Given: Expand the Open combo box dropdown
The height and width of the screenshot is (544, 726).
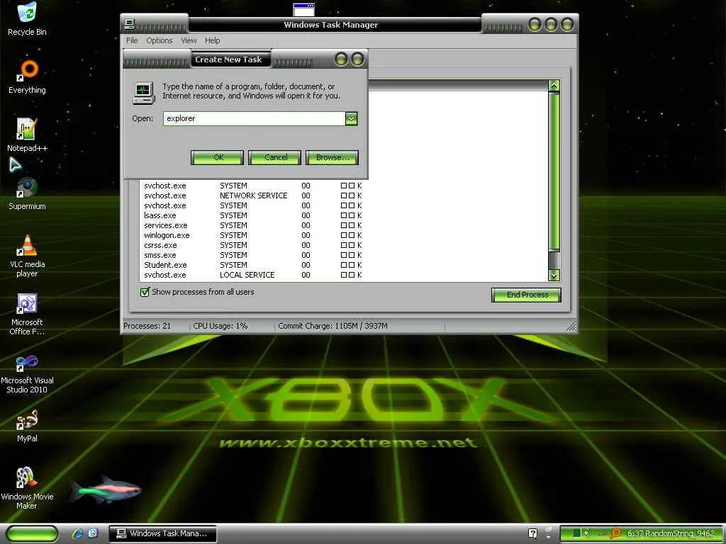Looking at the screenshot, I should tap(351, 119).
